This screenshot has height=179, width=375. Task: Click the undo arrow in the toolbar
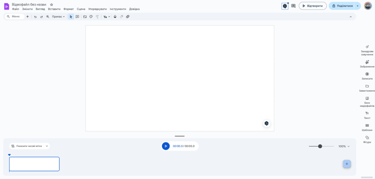click(35, 17)
